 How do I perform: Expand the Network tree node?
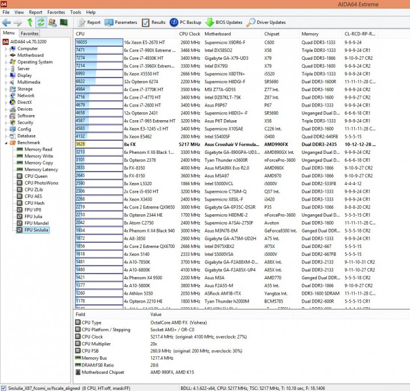point(6,96)
